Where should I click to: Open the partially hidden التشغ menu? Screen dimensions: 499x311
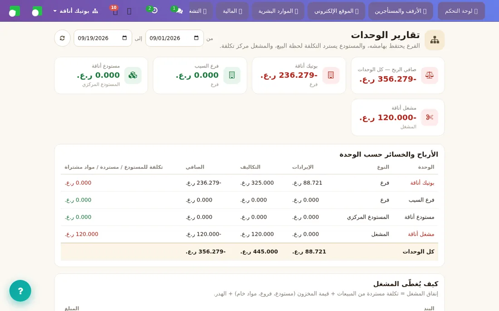click(201, 11)
